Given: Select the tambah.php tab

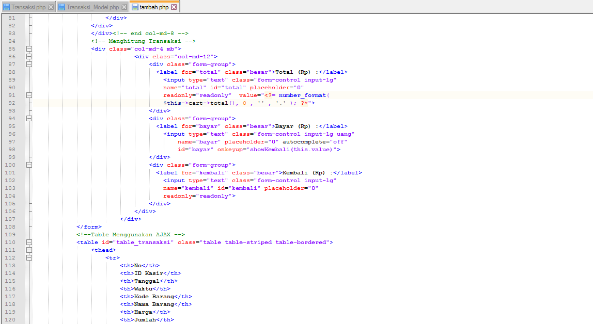Looking at the screenshot, I should point(154,7).
